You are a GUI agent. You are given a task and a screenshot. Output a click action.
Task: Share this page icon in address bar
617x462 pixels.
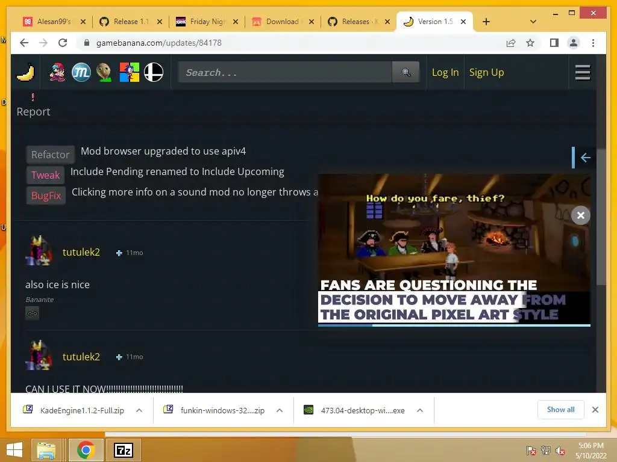(x=511, y=43)
